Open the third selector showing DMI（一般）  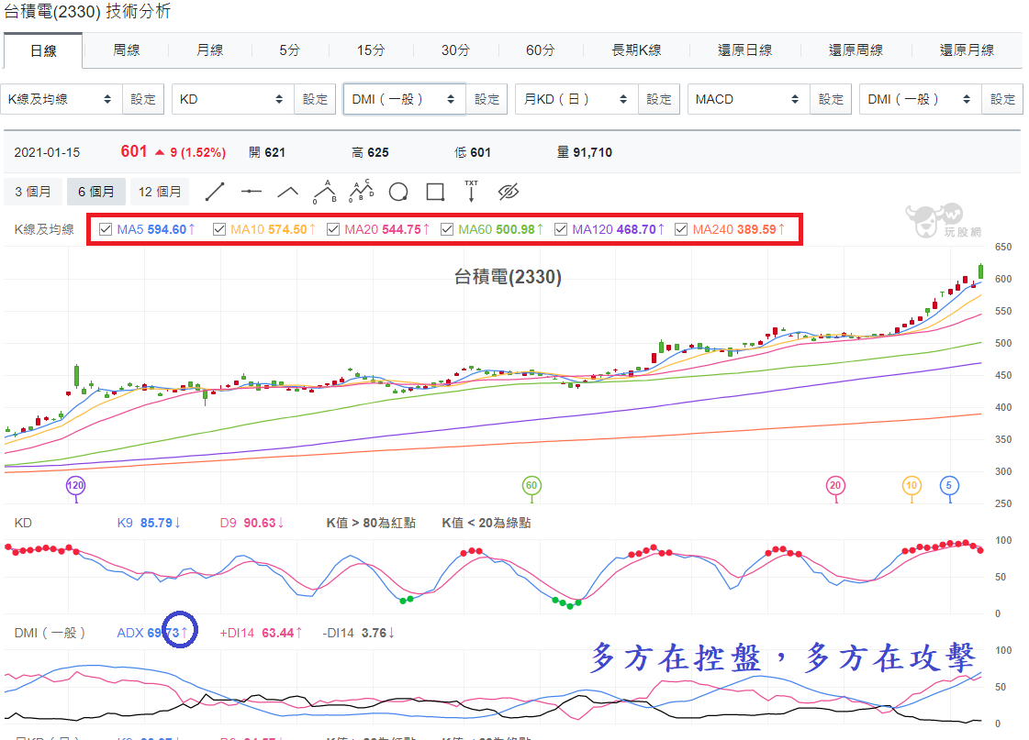(x=405, y=100)
